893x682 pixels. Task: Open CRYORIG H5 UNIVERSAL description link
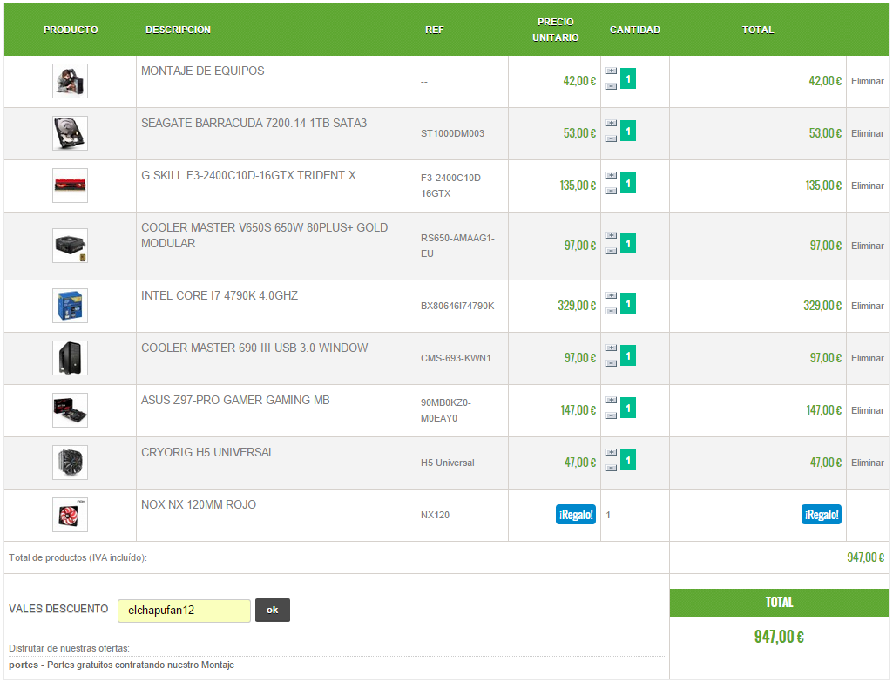coord(208,453)
